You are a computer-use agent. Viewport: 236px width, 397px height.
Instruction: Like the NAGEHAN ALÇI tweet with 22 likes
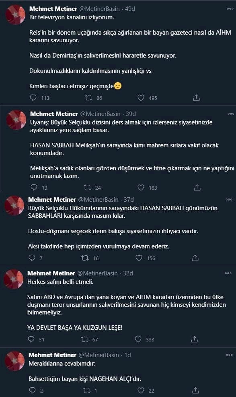click(141, 390)
